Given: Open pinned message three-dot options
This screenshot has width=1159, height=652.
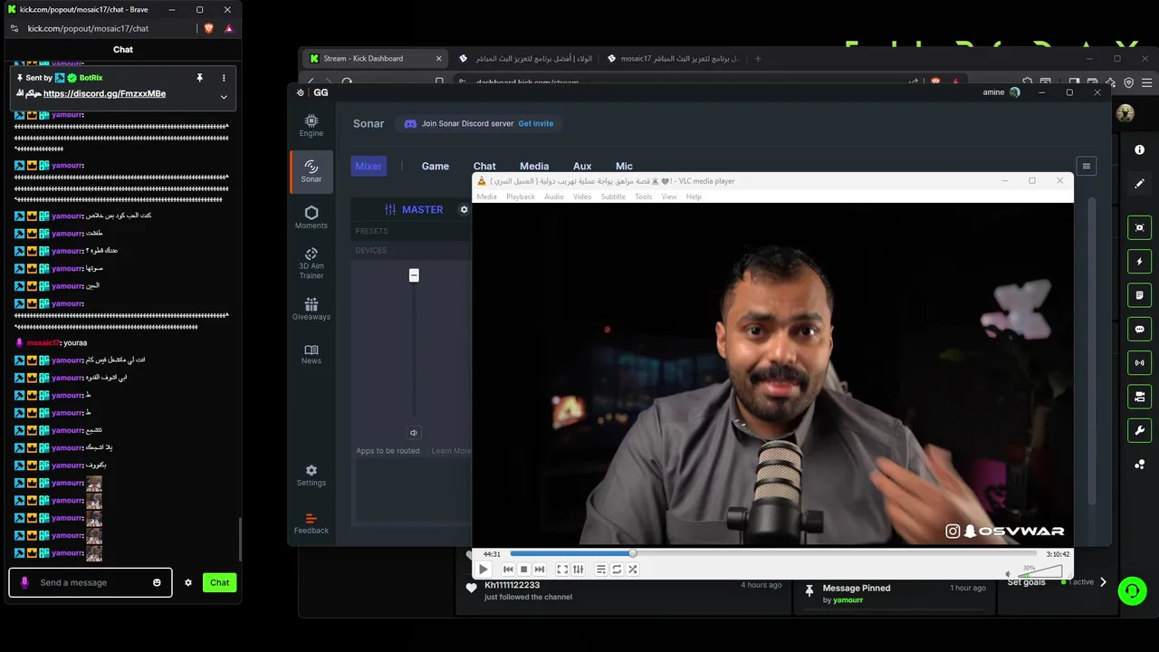Looking at the screenshot, I should coord(224,78).
